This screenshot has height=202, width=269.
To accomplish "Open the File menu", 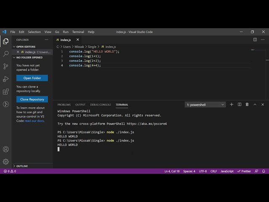I will click(x=13, y=32).
